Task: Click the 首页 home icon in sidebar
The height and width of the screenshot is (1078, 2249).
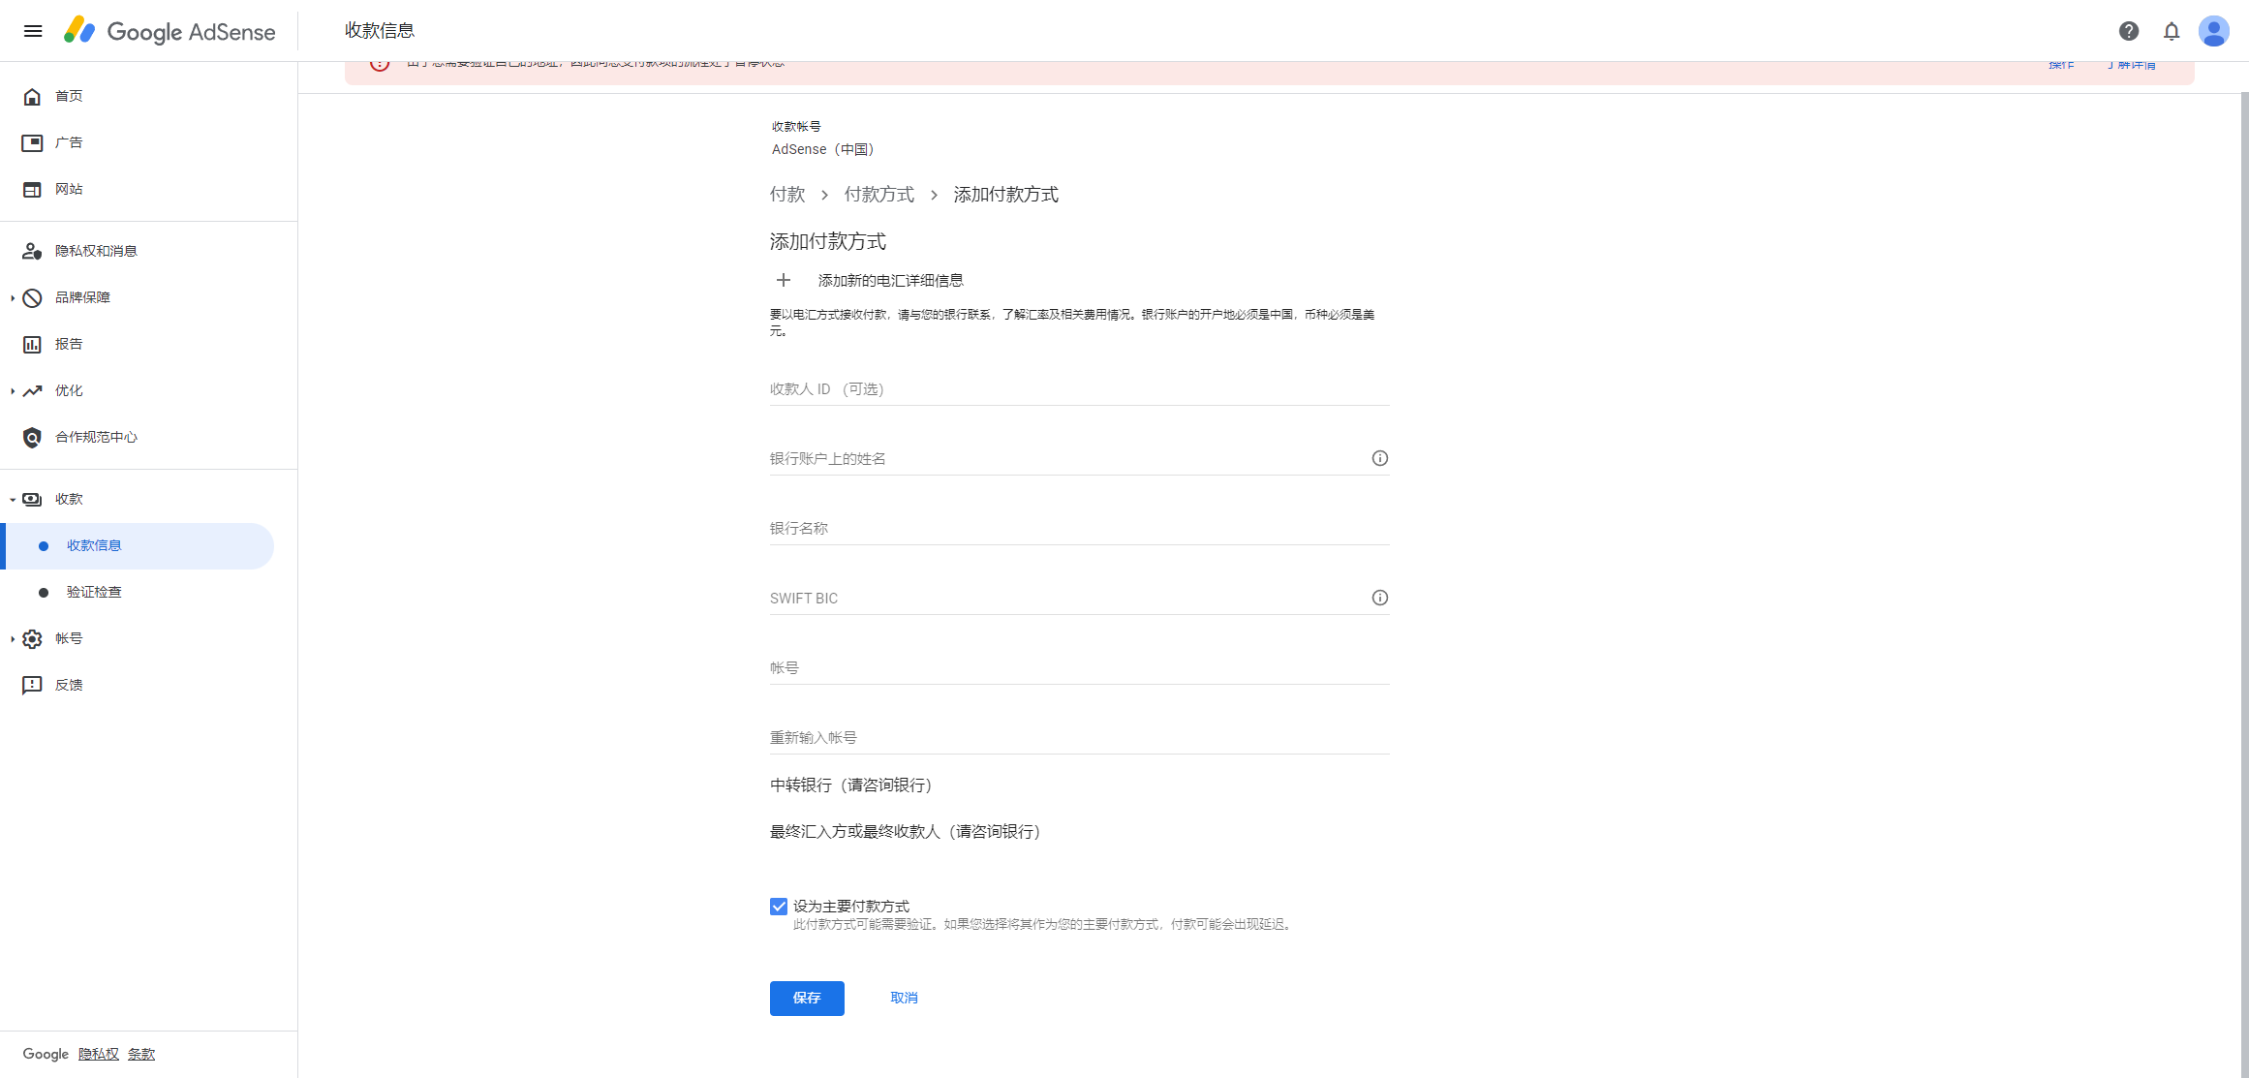Action: (31, 96)
